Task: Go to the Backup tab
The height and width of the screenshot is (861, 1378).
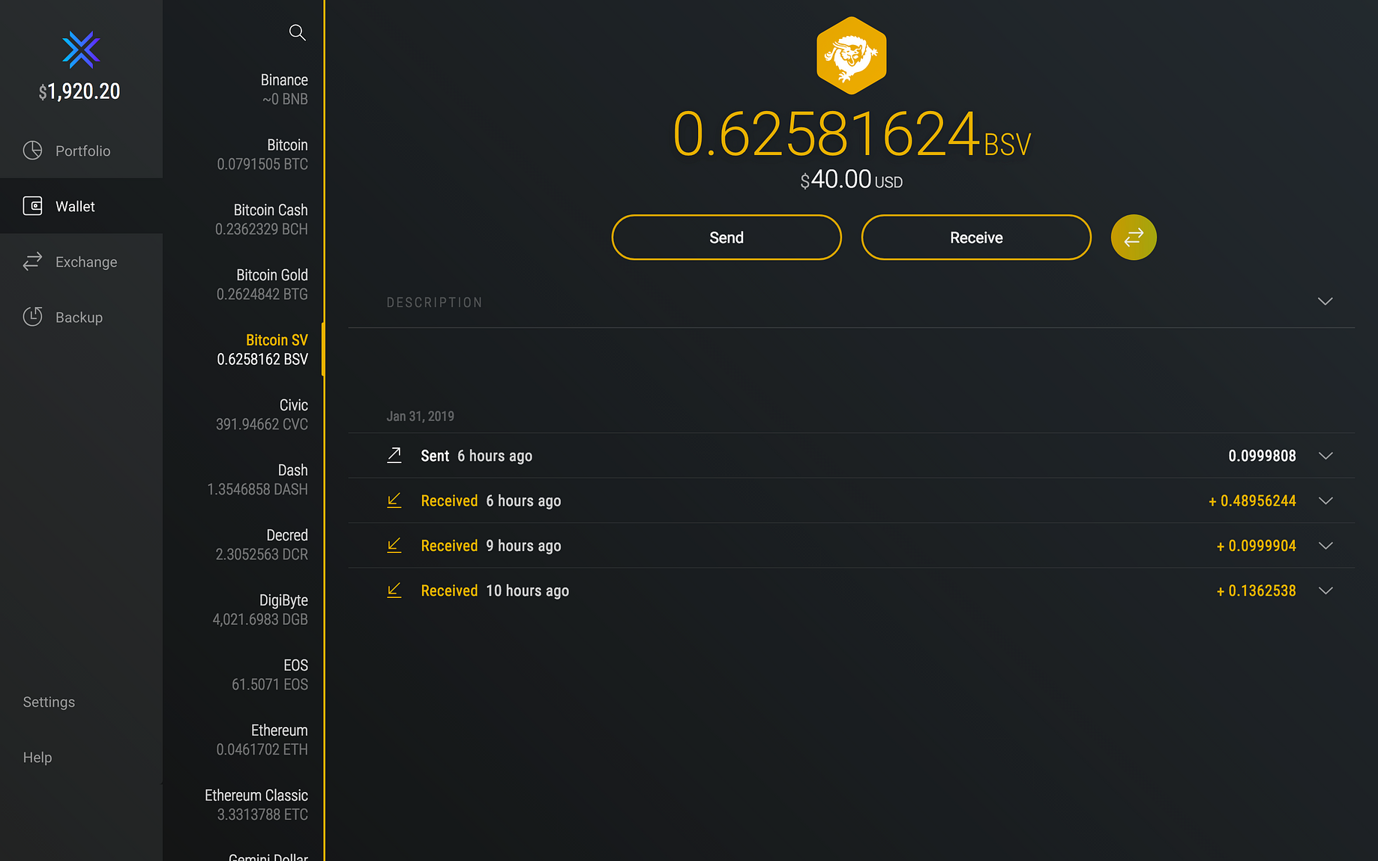Action: (x=81, y=317)
